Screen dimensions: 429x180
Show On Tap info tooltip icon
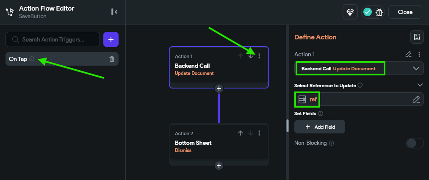(32, 59)
